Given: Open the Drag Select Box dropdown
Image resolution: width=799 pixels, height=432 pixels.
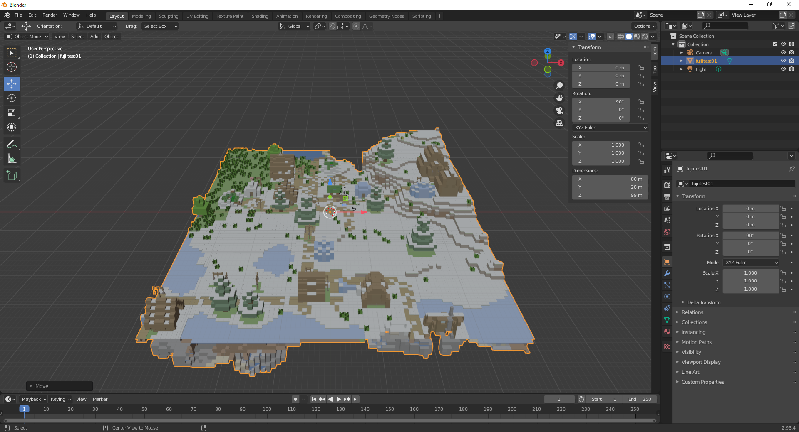Looking at the screenshot, I should (x=160, y=26).
